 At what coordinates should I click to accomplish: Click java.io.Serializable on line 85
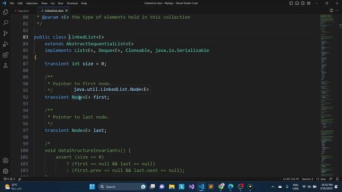182,51
